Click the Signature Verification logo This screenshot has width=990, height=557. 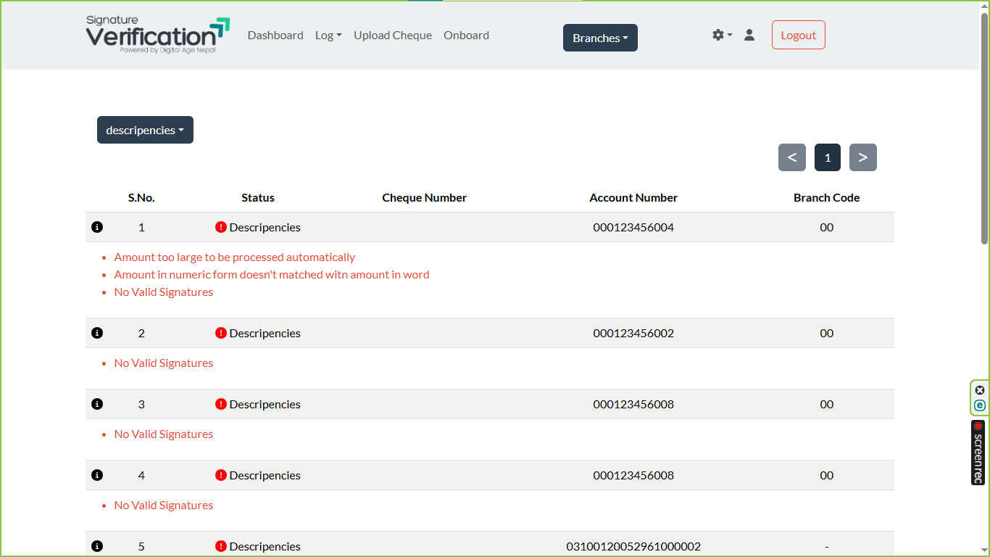pyautogui.click(x=157, y=35)
